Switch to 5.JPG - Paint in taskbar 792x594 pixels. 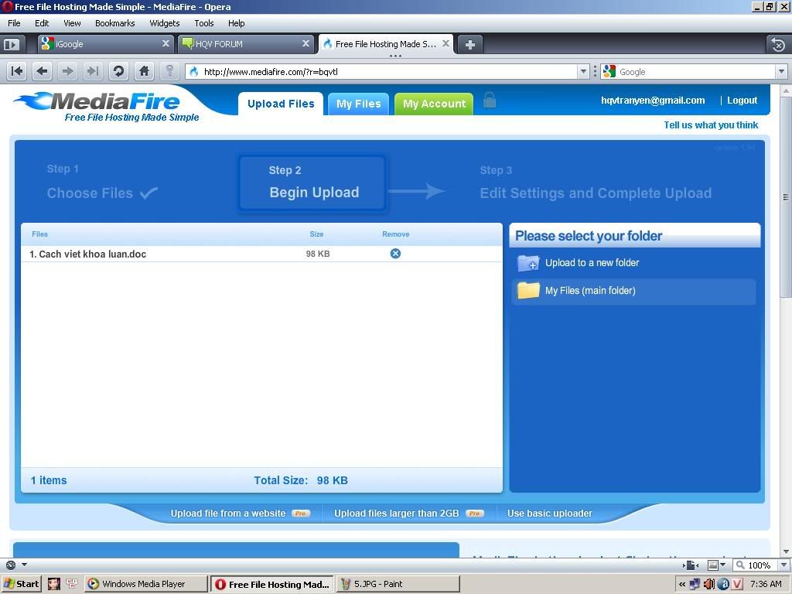point(398,584)
